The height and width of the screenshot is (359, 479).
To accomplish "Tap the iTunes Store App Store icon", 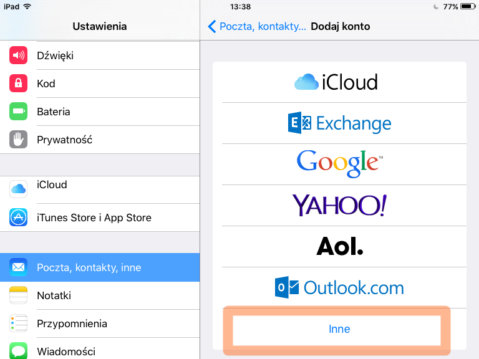I will pyautogui.click(x=19, y=218).
